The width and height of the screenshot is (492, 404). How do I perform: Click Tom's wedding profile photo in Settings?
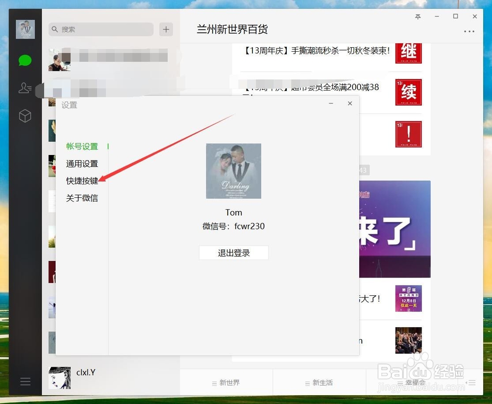[233, 171]
